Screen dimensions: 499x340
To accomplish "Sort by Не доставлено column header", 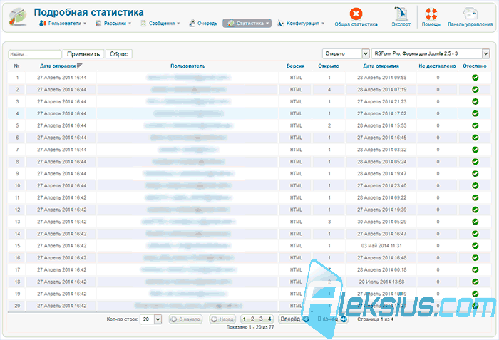I will pos(437,66).
